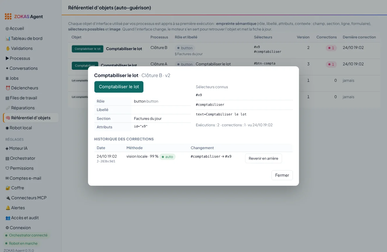
Task: Click the Clôture A process cell in the table
Action: [x=159, y=64]
